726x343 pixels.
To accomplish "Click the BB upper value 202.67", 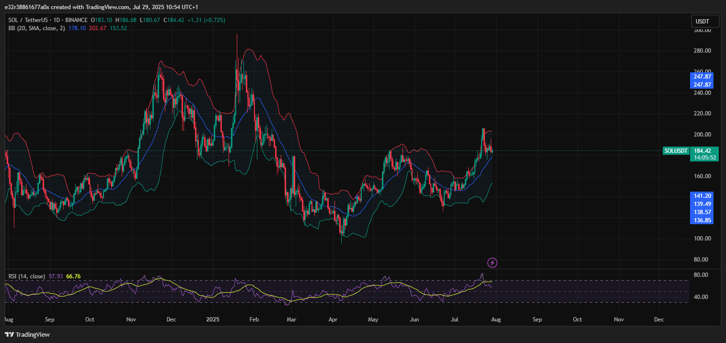I will (x=98, y=28).
